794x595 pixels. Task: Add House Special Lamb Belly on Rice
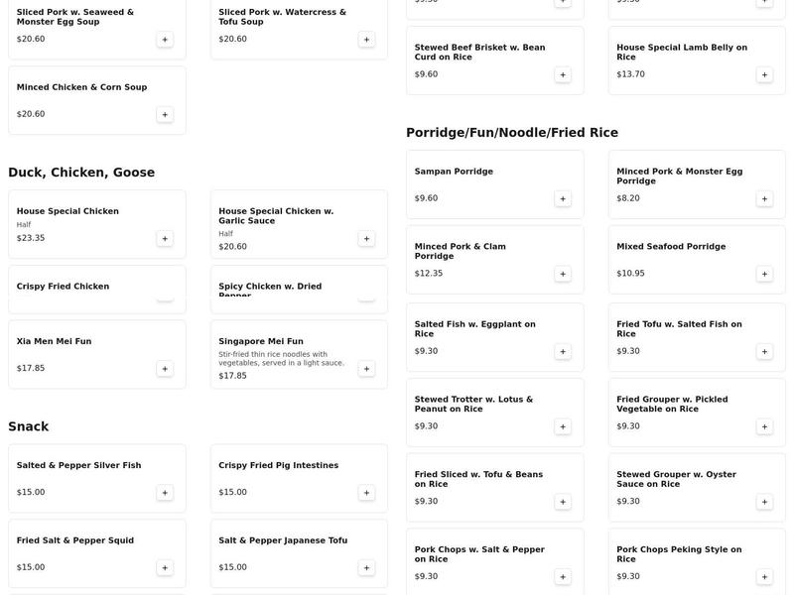pyautogui.click(x=764, y=75)
